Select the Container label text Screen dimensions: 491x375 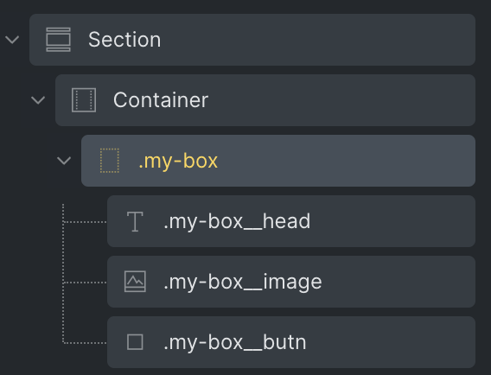click(x=161, y=100)
